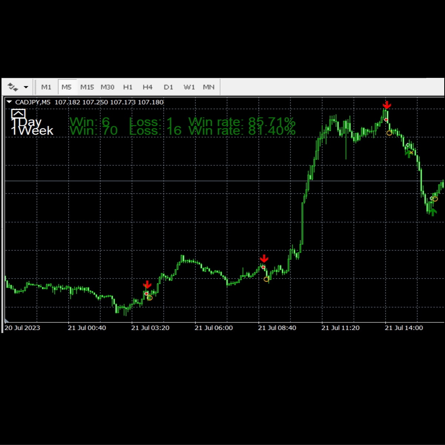Select the H4 timeframe button
This screenshot has height=445, width=445.
coord(148,87)
